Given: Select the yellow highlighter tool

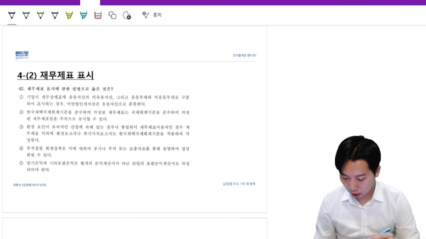Looking at the screenshot, I should [69, 15].
